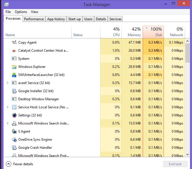
Task: Open the File menu
Action: click(x=8, y=12)
